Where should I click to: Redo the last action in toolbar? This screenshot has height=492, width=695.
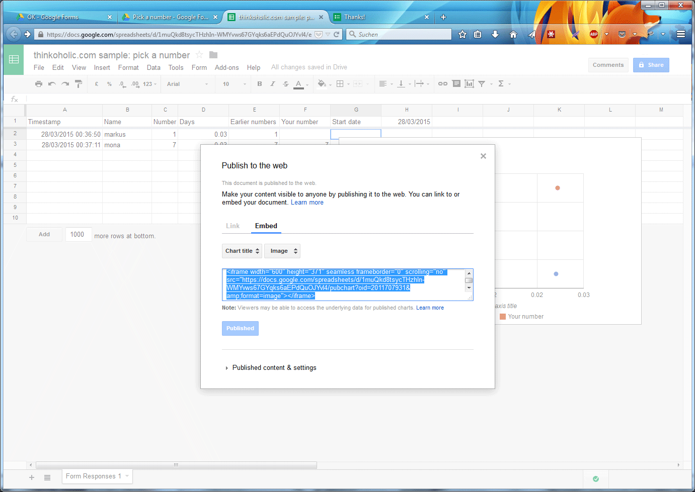(65, 84)
